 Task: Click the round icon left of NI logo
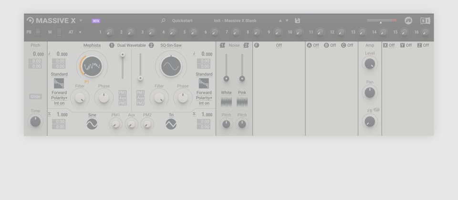click(408, 21)
